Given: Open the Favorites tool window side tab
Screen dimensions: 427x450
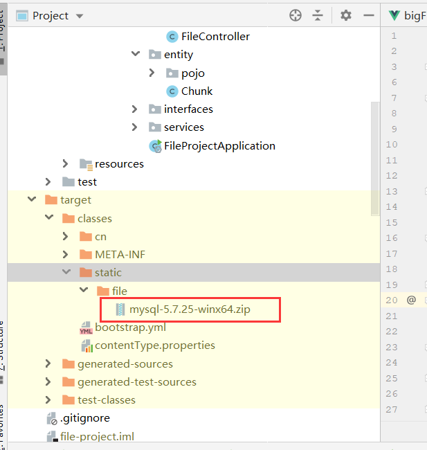Looking at the screenshot, I should click(2, 427).
